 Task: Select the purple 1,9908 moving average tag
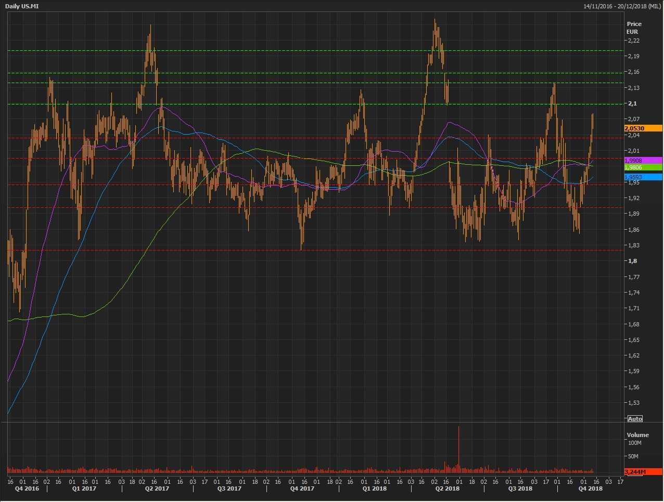643,161
